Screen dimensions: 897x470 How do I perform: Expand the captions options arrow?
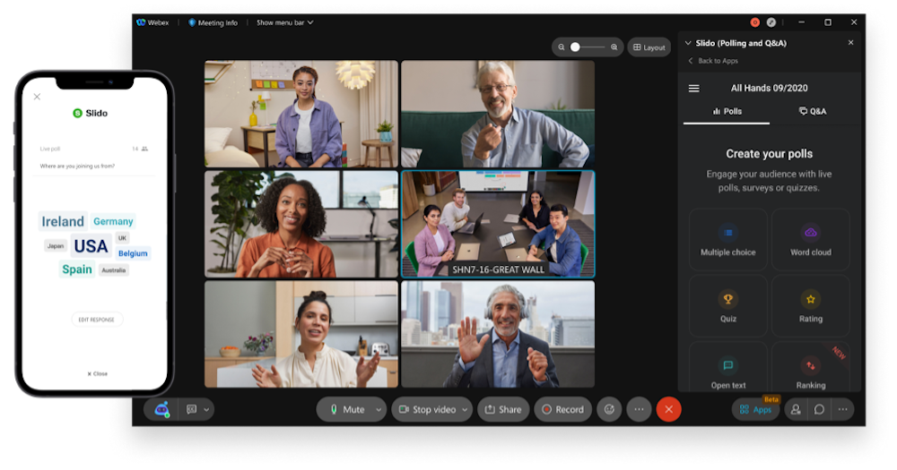(x=206, y=409)
